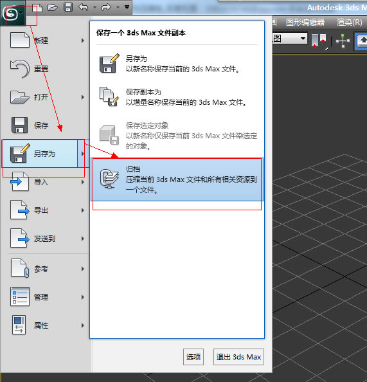Click the 属性 sliders page icon
Screen dimensions: 367x382
(x=19, y=325)
